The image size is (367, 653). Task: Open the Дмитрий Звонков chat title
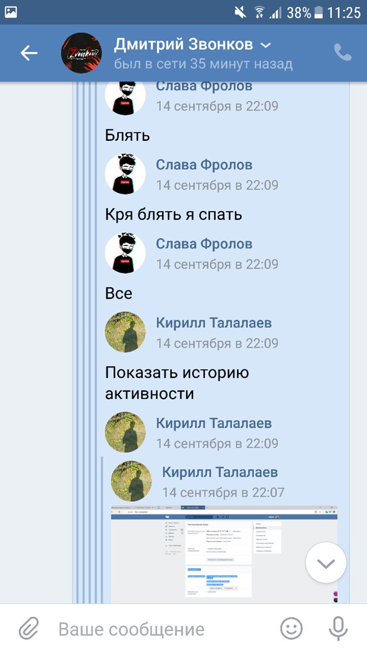click(183, 45)
